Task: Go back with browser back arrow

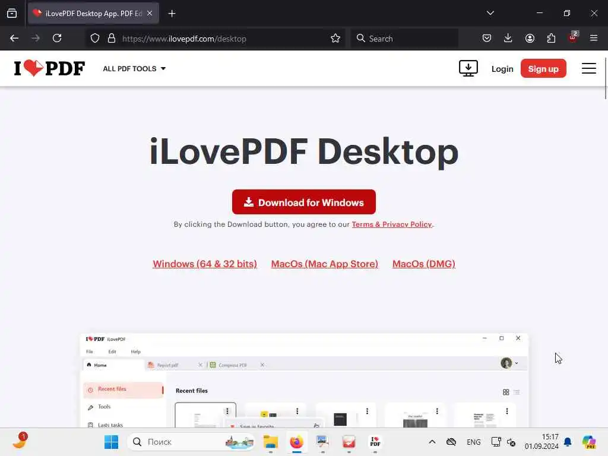Action: [x=14, y=39]
